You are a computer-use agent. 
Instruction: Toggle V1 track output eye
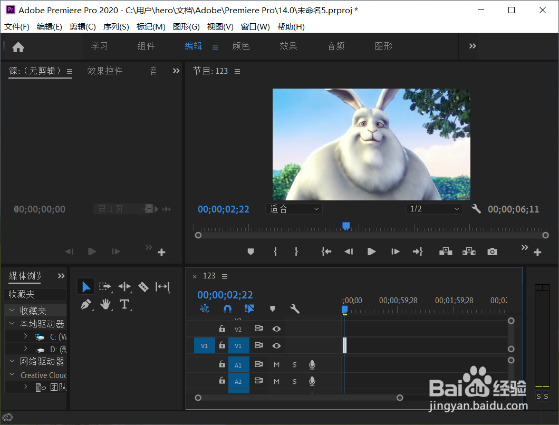(276, 345)
